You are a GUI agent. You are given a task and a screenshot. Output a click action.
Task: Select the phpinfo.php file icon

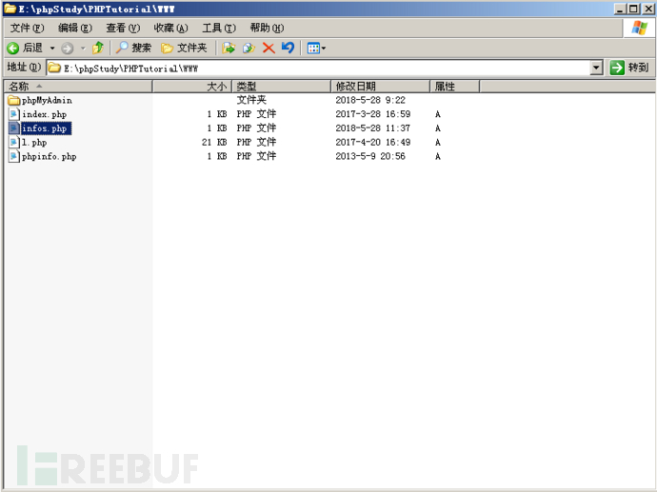14,156
